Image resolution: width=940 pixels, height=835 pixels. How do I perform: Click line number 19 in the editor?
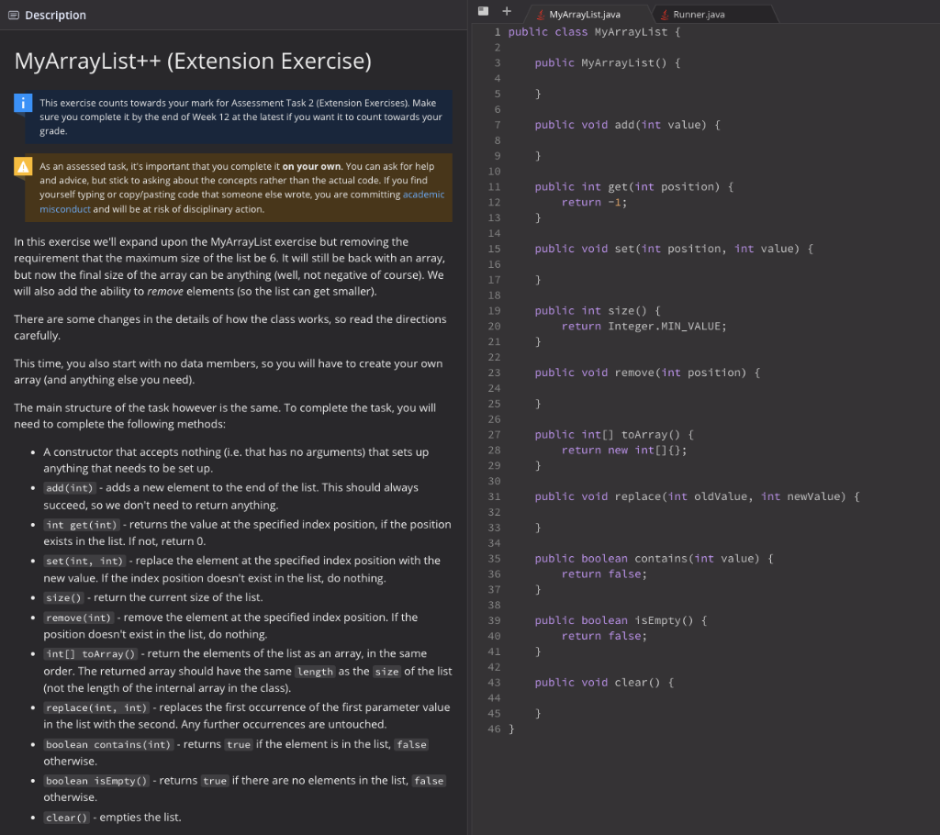coord(494,310)
